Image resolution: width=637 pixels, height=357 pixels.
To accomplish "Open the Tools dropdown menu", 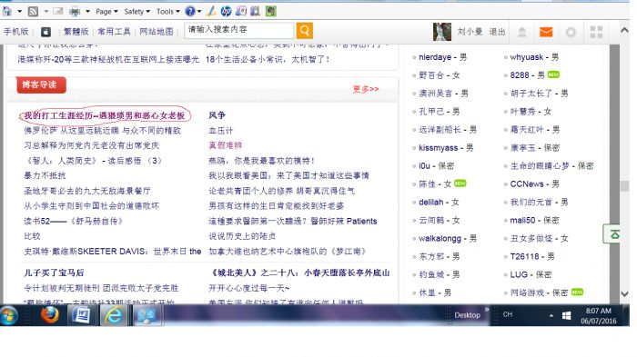I will 167,12.
